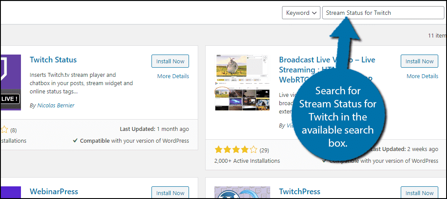Viewport: 447px width, 199px height.
Task: Click the four-star rating of Broadcast Live Video
Action: coord(236,150)
